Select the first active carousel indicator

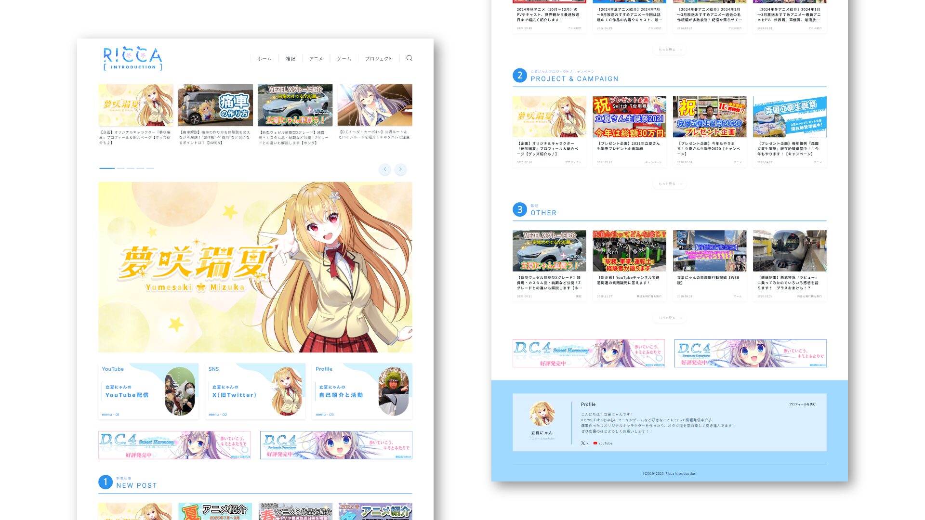(x=107, y=169)
